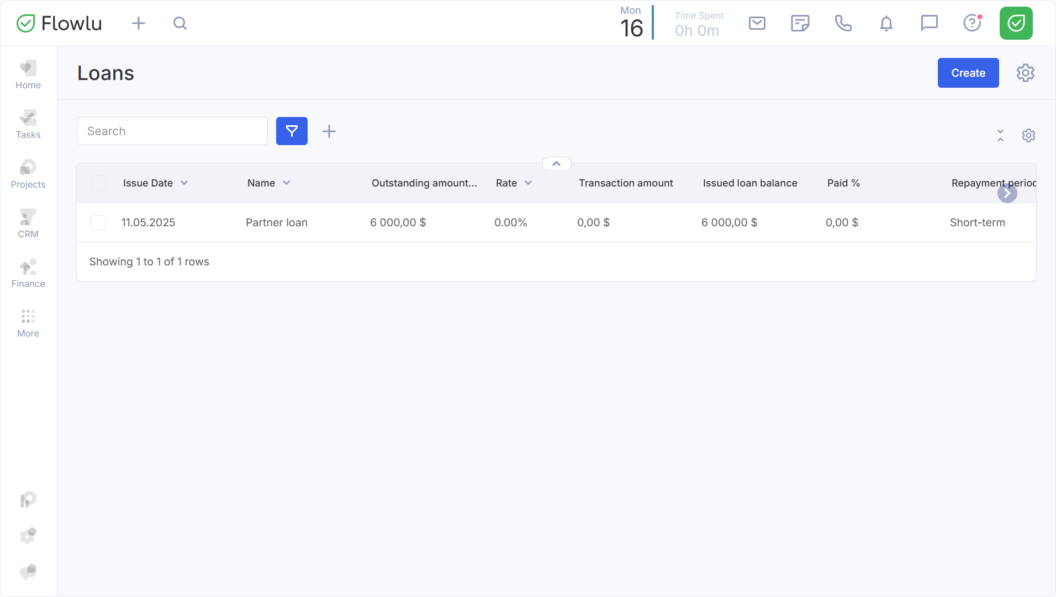The width and height of the screenshot is (1056, 597).
Task: Open the notes icon in header
Action: 800,23
